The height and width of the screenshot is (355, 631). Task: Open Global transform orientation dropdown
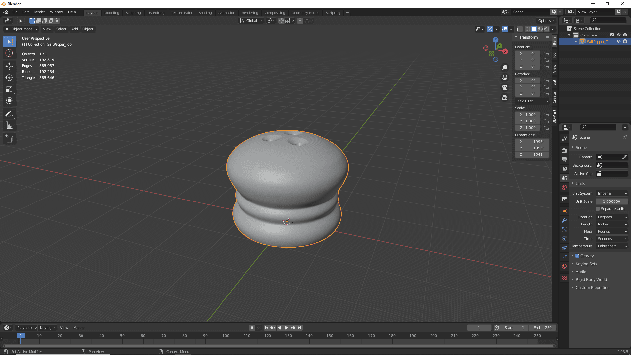tap(251, 21)
